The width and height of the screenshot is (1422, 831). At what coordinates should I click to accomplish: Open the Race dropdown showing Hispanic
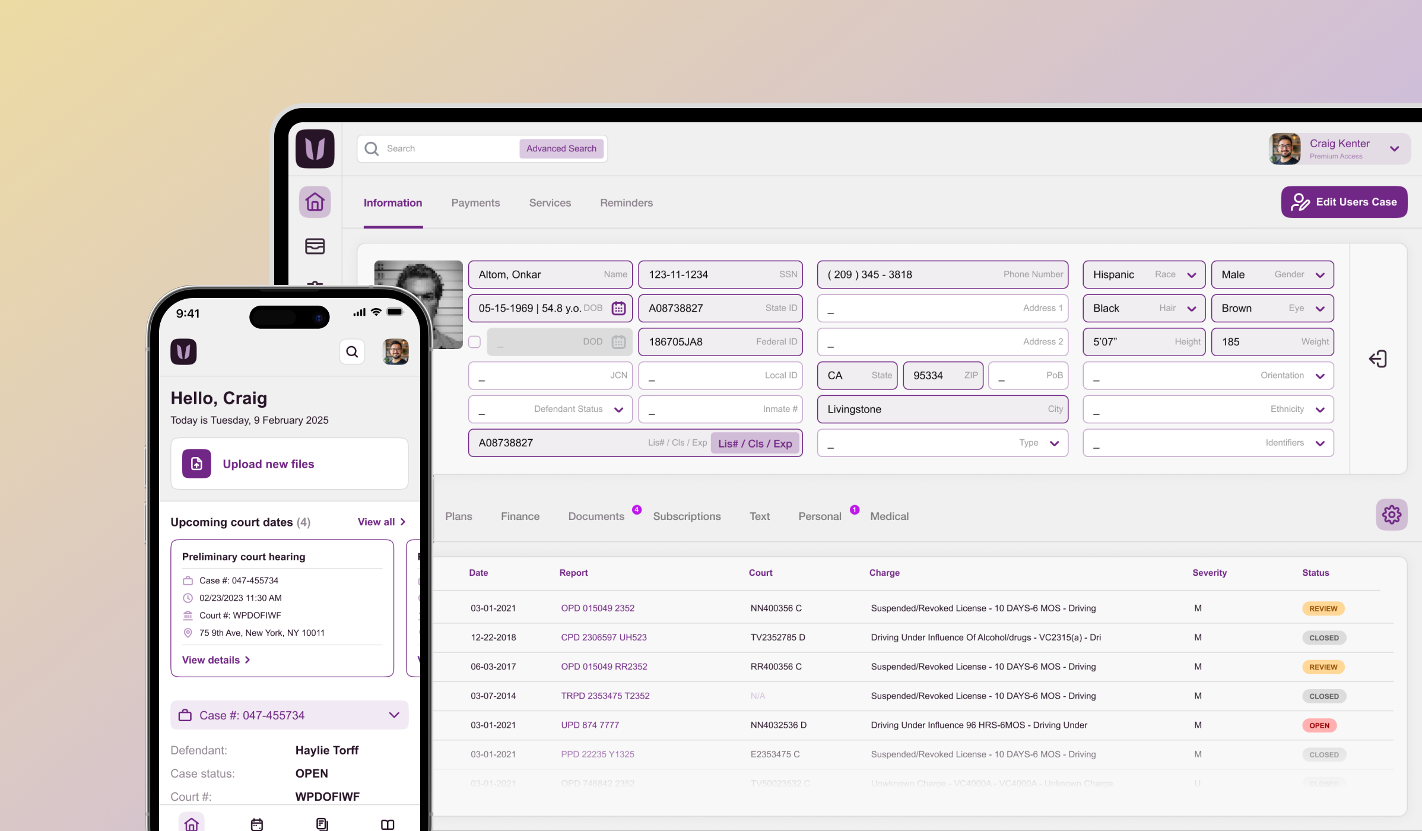[x=1192, y=274]
